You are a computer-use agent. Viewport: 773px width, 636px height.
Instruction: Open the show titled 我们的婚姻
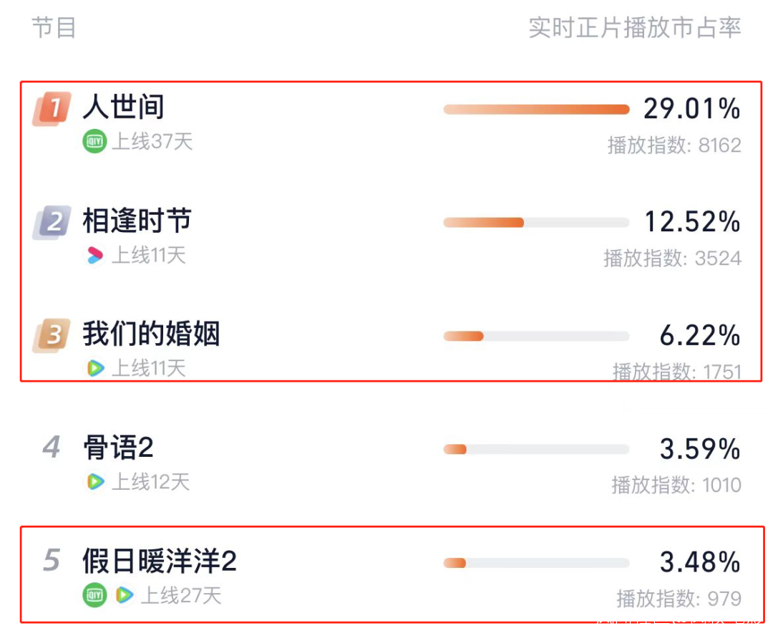[151, 334]
